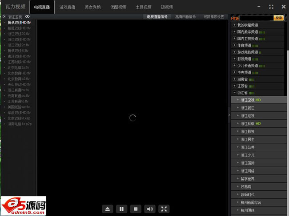Choose source 江苏联通to.flv
This screenshot has height=216, width=289.
tap(18, 101)
